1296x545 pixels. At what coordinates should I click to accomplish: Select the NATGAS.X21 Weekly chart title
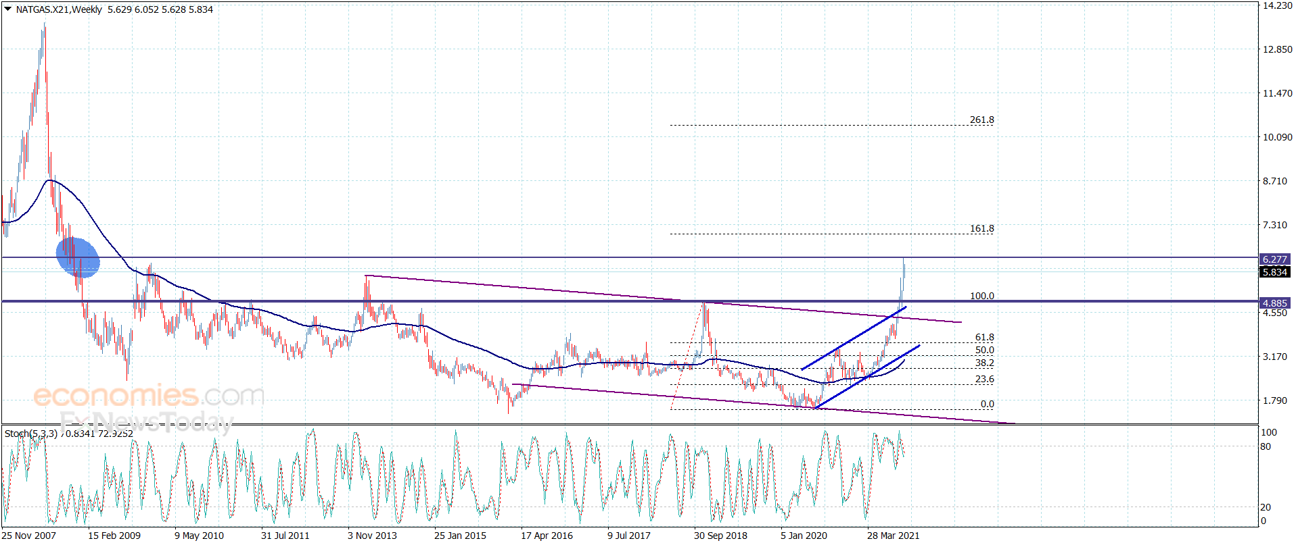click(x=59, y=9)
